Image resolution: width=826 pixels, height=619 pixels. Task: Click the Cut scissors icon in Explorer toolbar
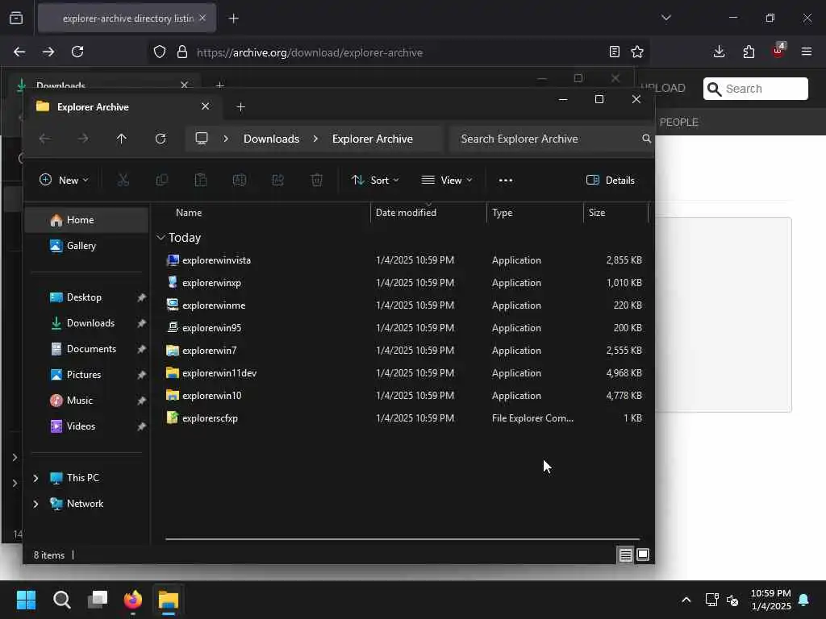(x=123, y=180)
